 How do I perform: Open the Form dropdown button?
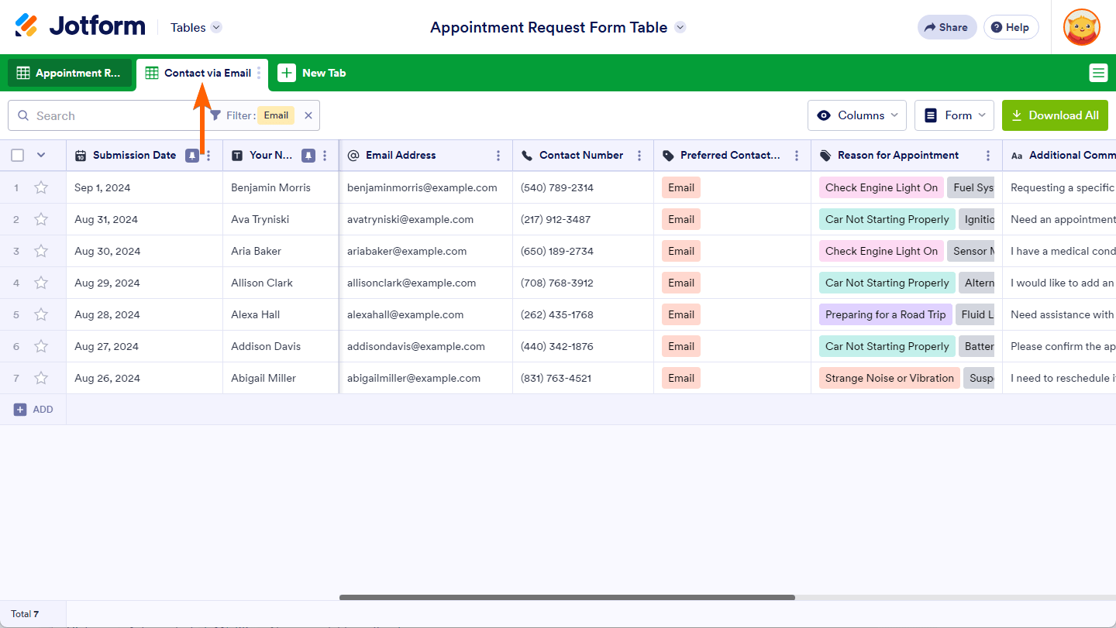tap(953, 115)
